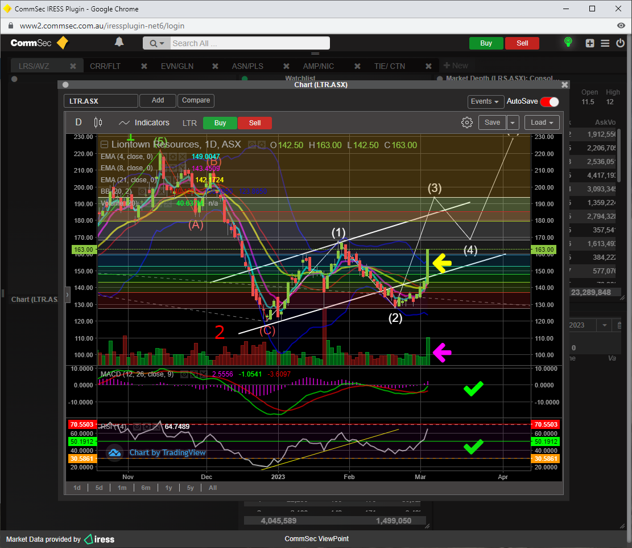632x548 pixels.
Task: Switch to the AMP/NIC tab
Action: pos(319,66)
